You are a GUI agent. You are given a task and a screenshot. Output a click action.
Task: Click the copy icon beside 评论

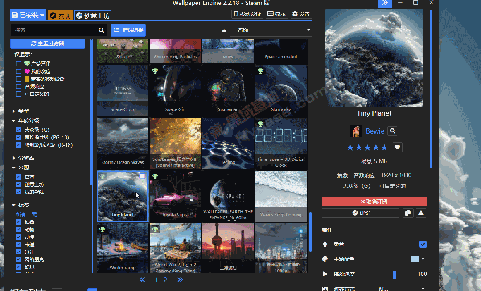click(407, 213)
